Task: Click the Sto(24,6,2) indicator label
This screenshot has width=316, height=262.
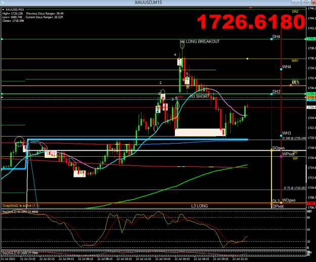Action: 20,253
